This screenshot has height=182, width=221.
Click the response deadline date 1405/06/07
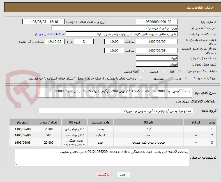[x=157, y=41]
